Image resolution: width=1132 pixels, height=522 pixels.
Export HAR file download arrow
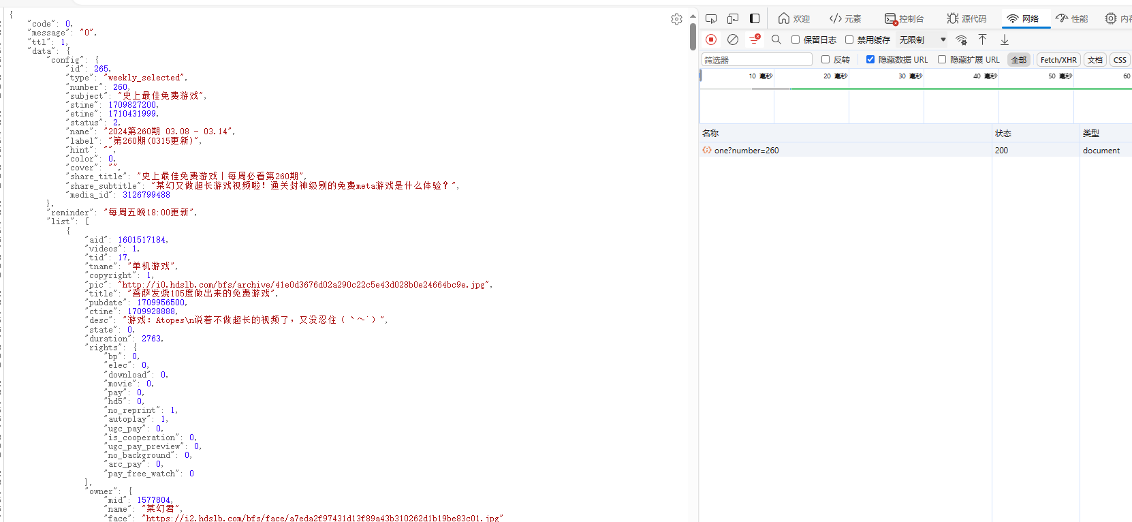1004,40
